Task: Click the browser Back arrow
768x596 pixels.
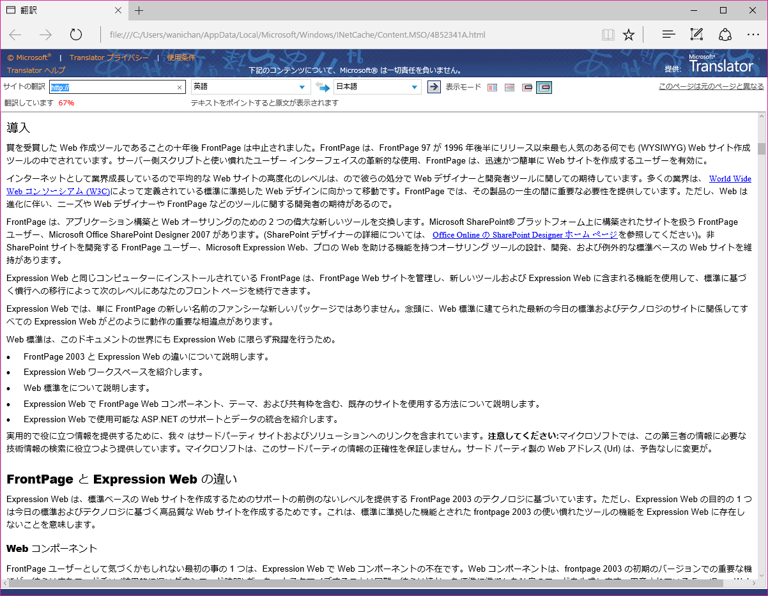Action: coord(15,34)
